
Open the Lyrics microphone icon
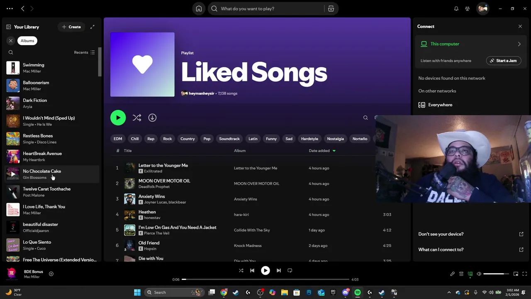[x=452, y=274]
